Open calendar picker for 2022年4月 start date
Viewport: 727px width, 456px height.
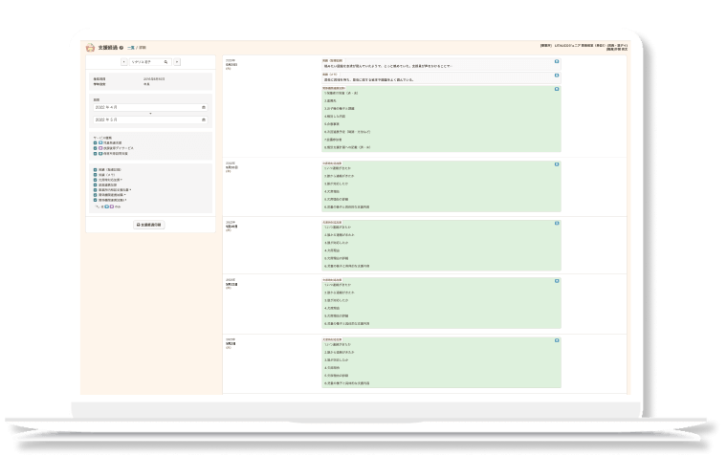pos(203,107)
